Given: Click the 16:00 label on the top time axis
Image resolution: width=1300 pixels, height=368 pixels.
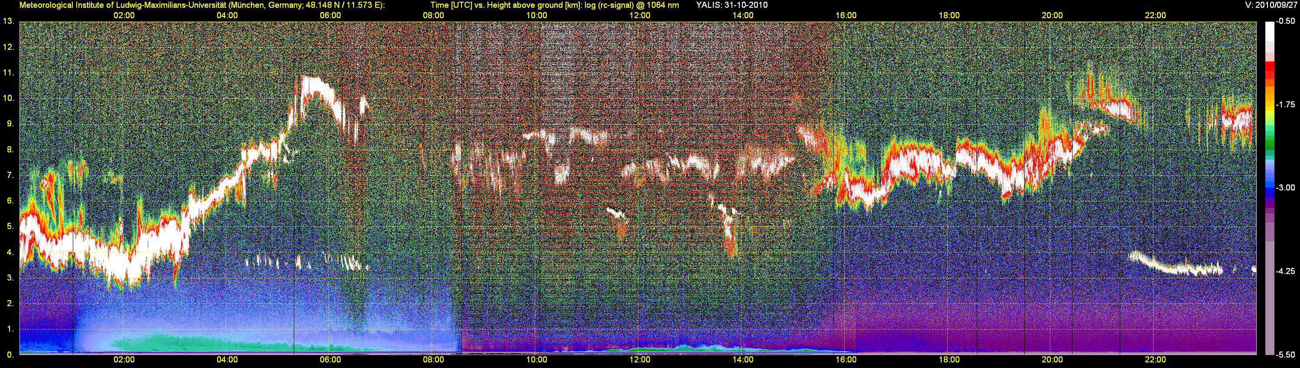Looking at the screenshot, I should coord(846,16).
